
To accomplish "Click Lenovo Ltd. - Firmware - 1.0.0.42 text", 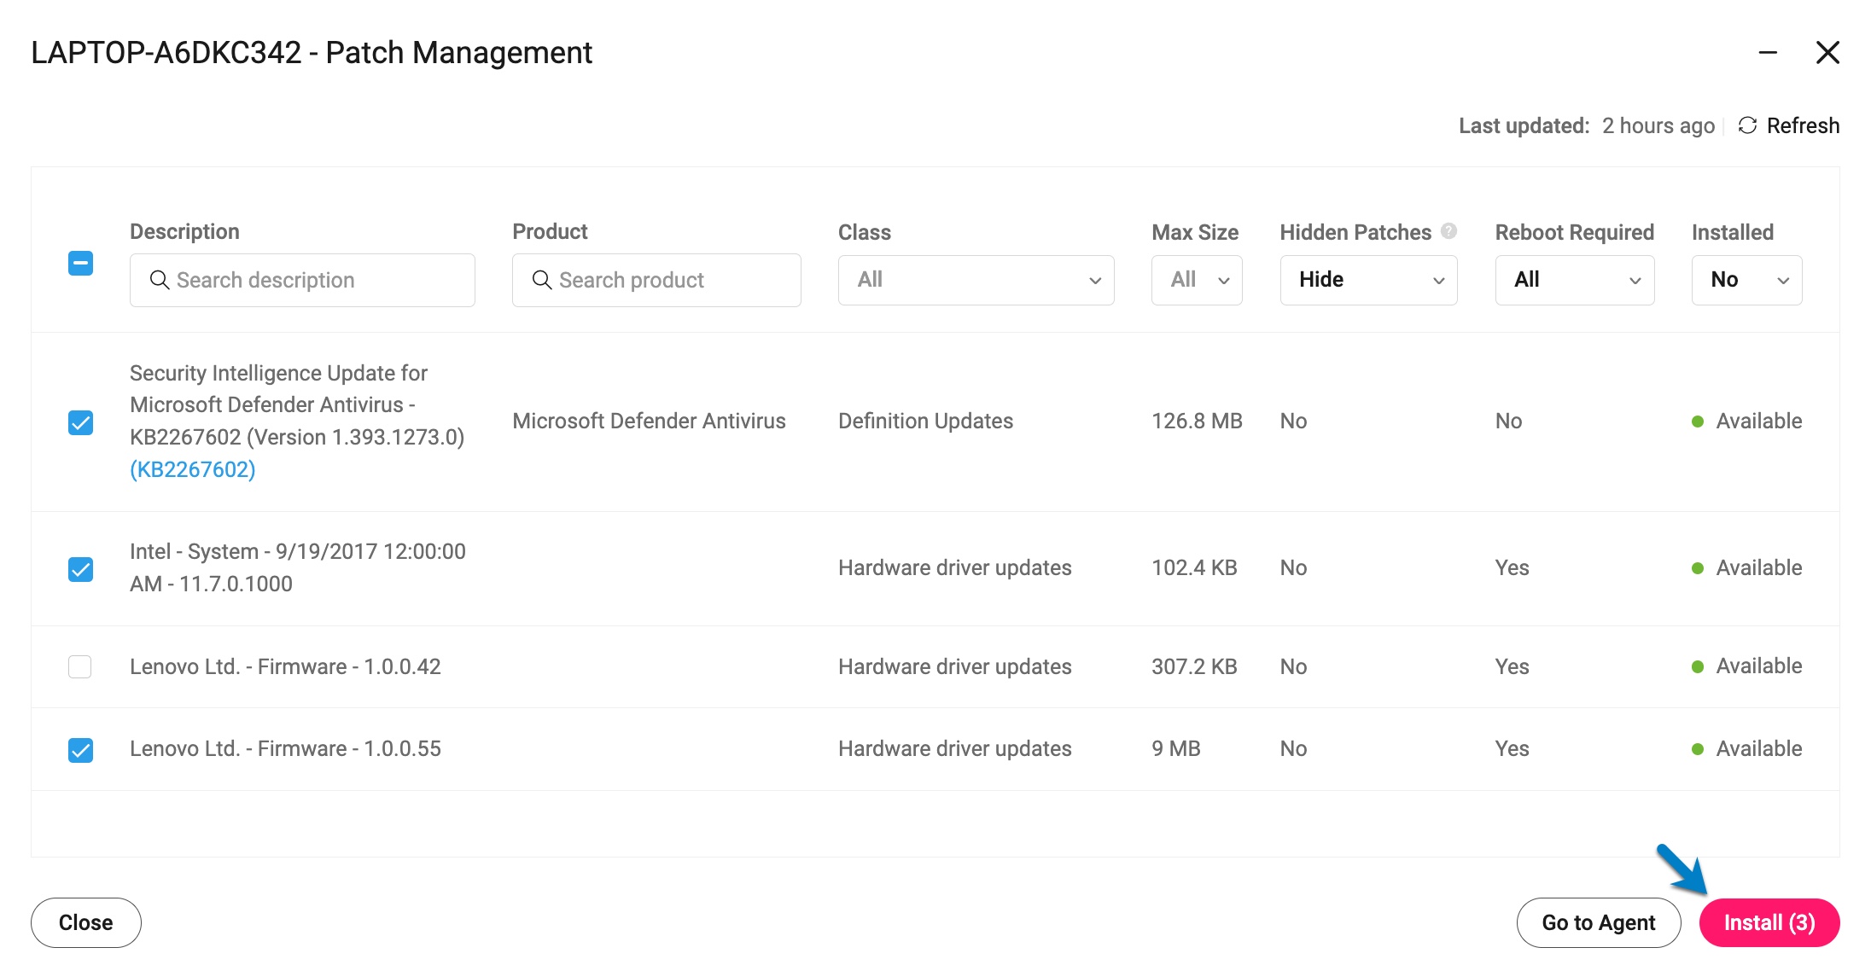I will coord(285,666).
